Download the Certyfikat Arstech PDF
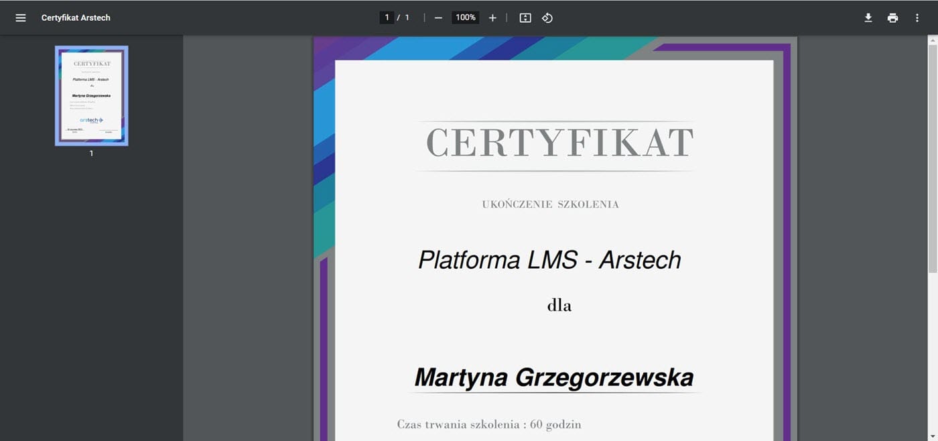The image size is (938, 441). (868, 18)
